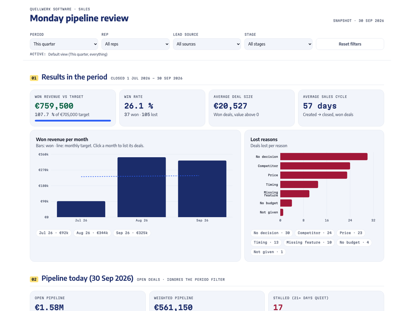Viewport: 414px width, 311px height.
Task: Open the Stage dropdown showing All stages
Action: (x=279, y=44)
